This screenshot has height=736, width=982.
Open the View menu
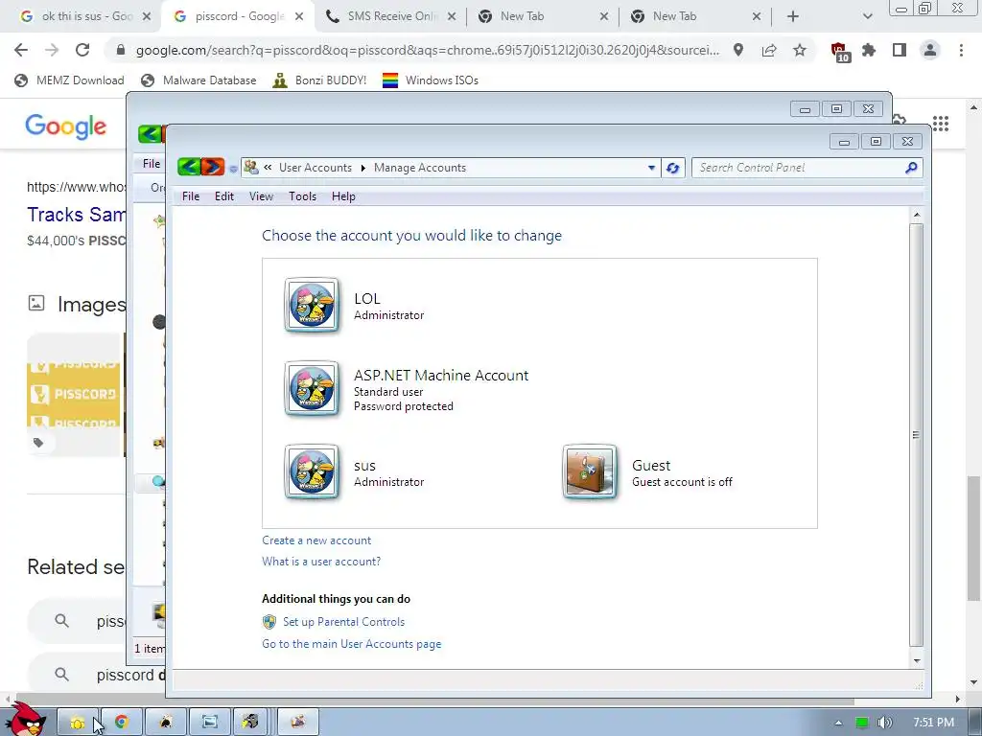[x=261, y=196]
